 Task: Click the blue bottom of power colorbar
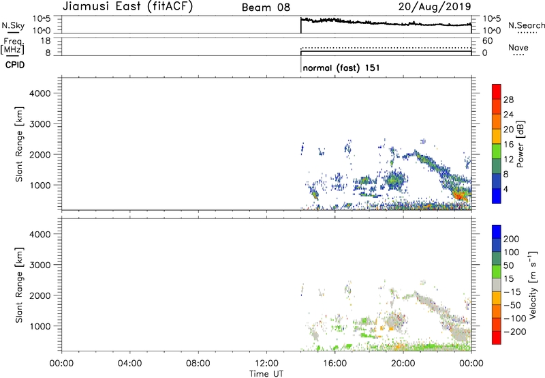(x=497, y=196)
